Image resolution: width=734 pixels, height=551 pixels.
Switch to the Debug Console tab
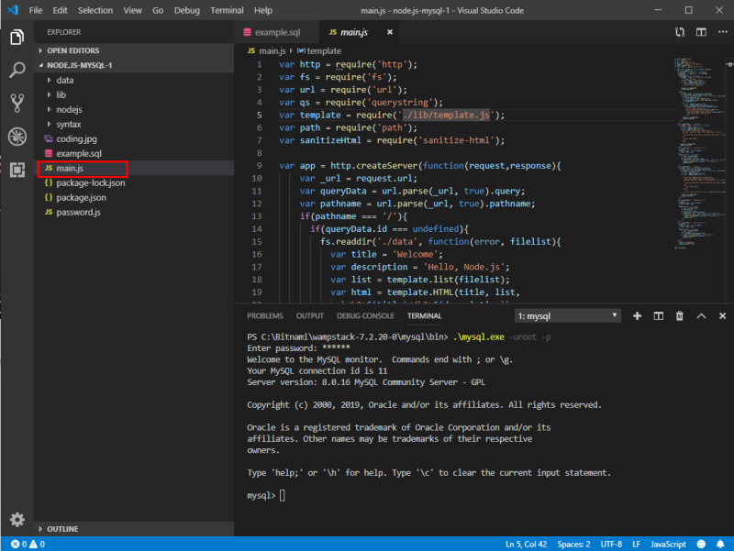pos(365,316)
